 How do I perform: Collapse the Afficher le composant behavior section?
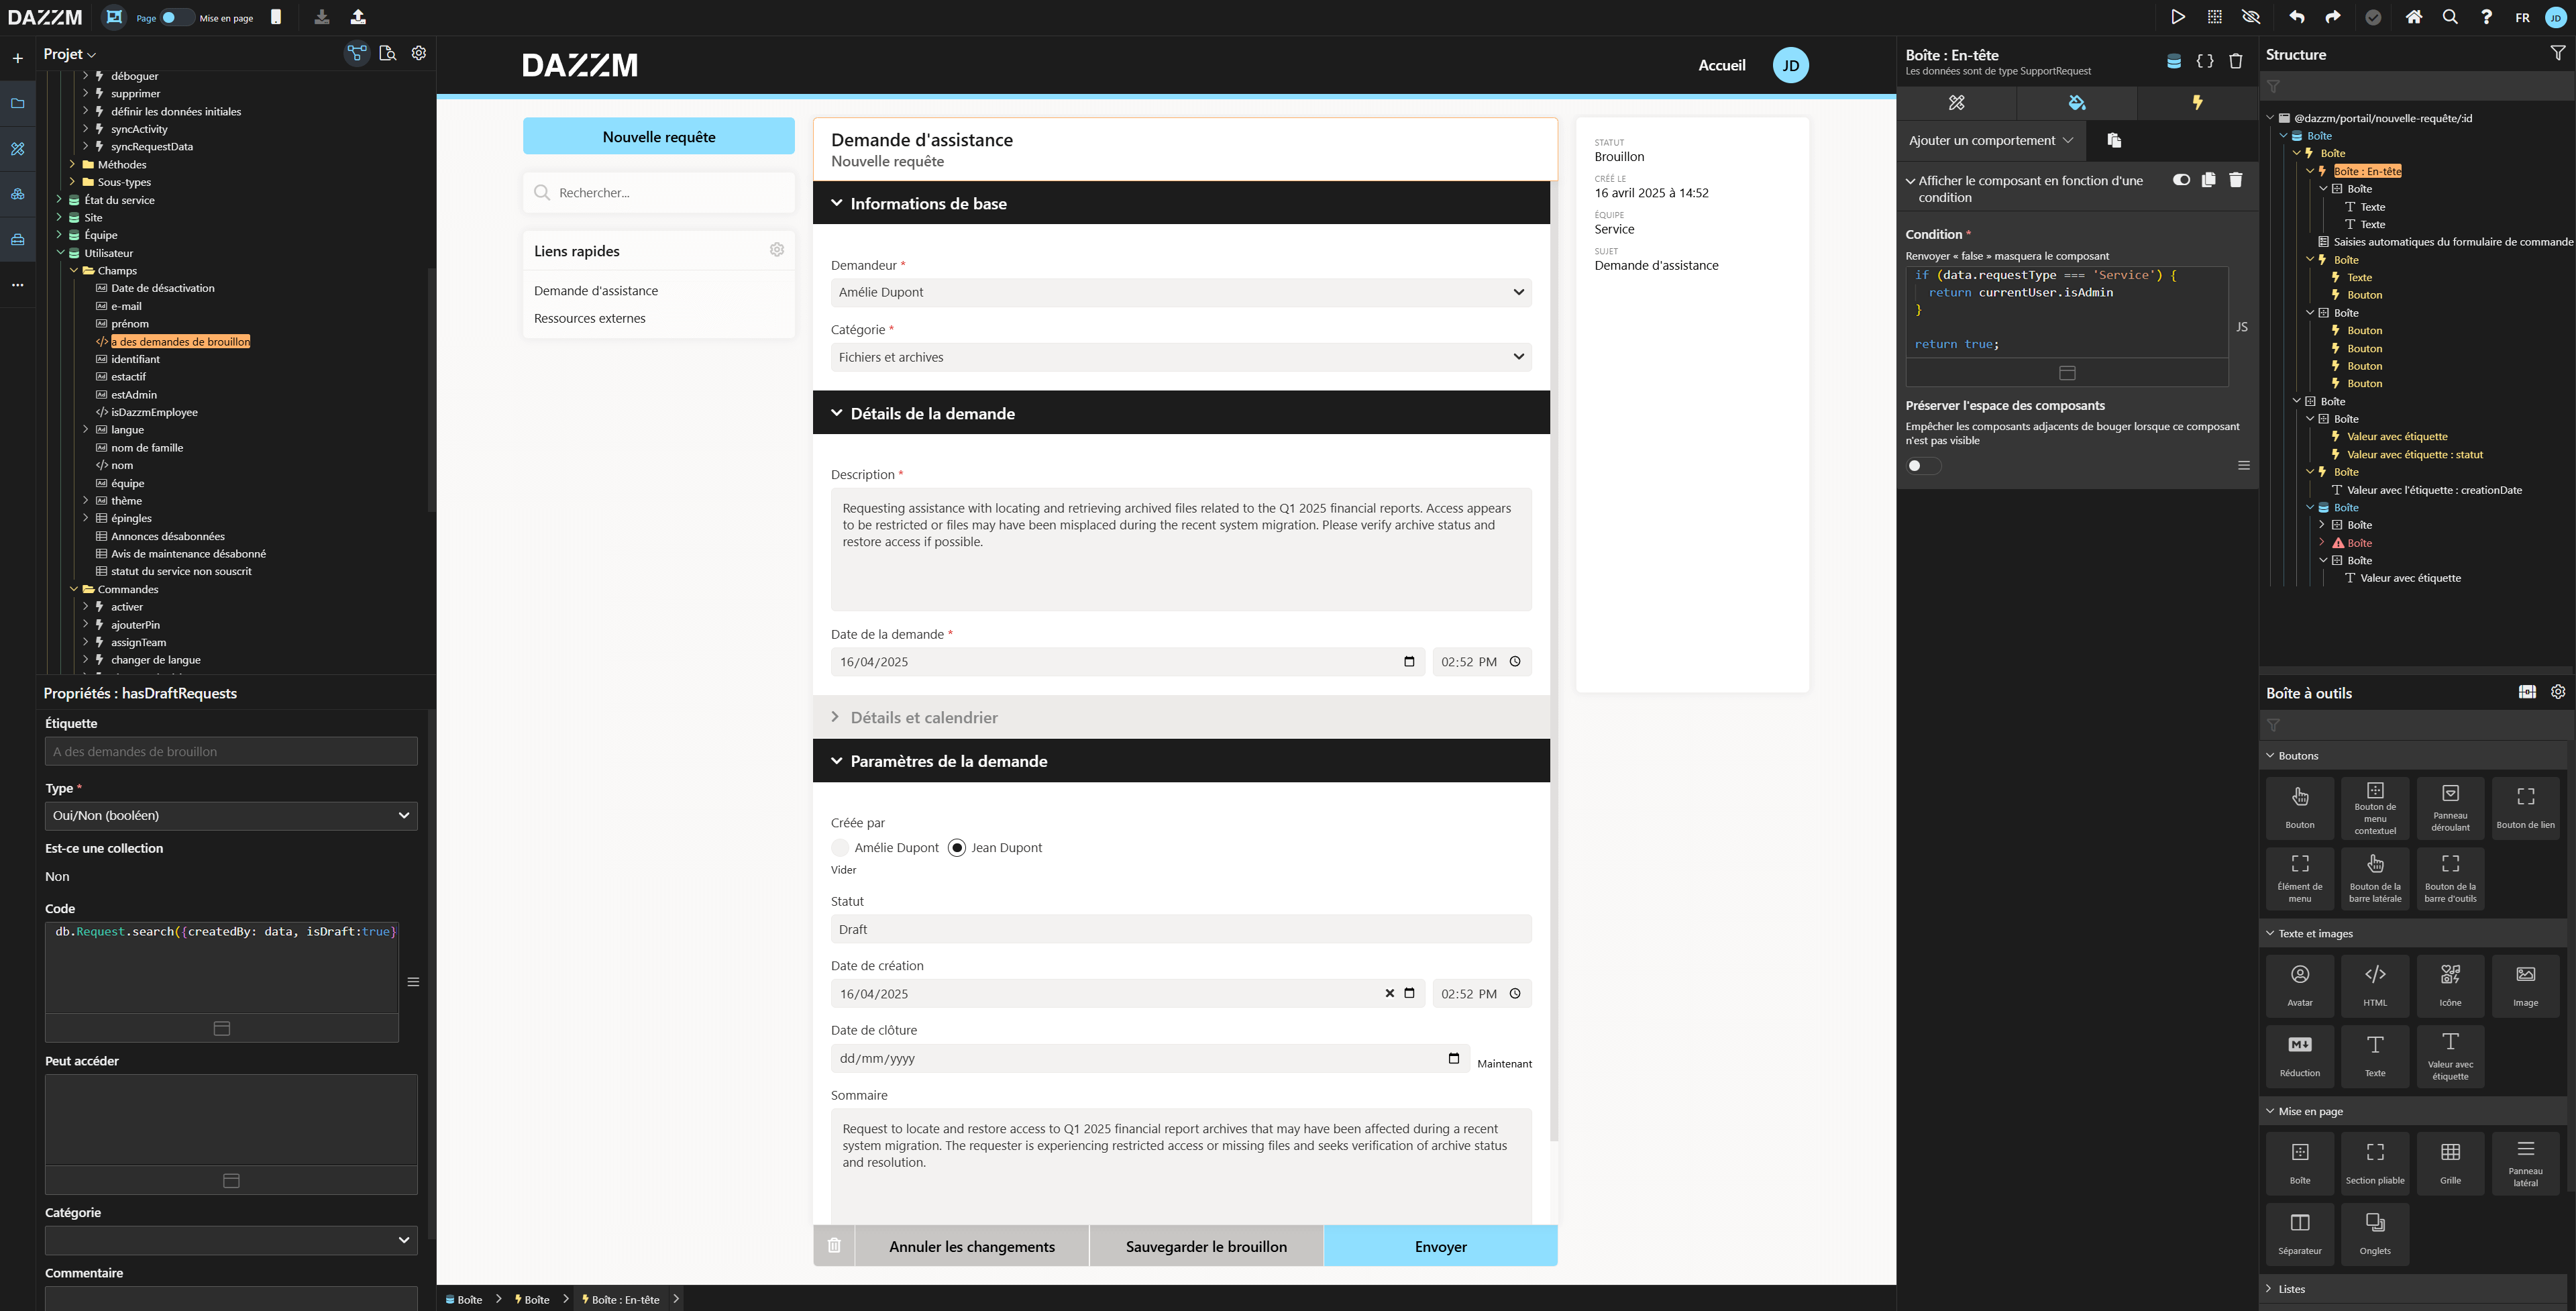(x=1911, y=181)
